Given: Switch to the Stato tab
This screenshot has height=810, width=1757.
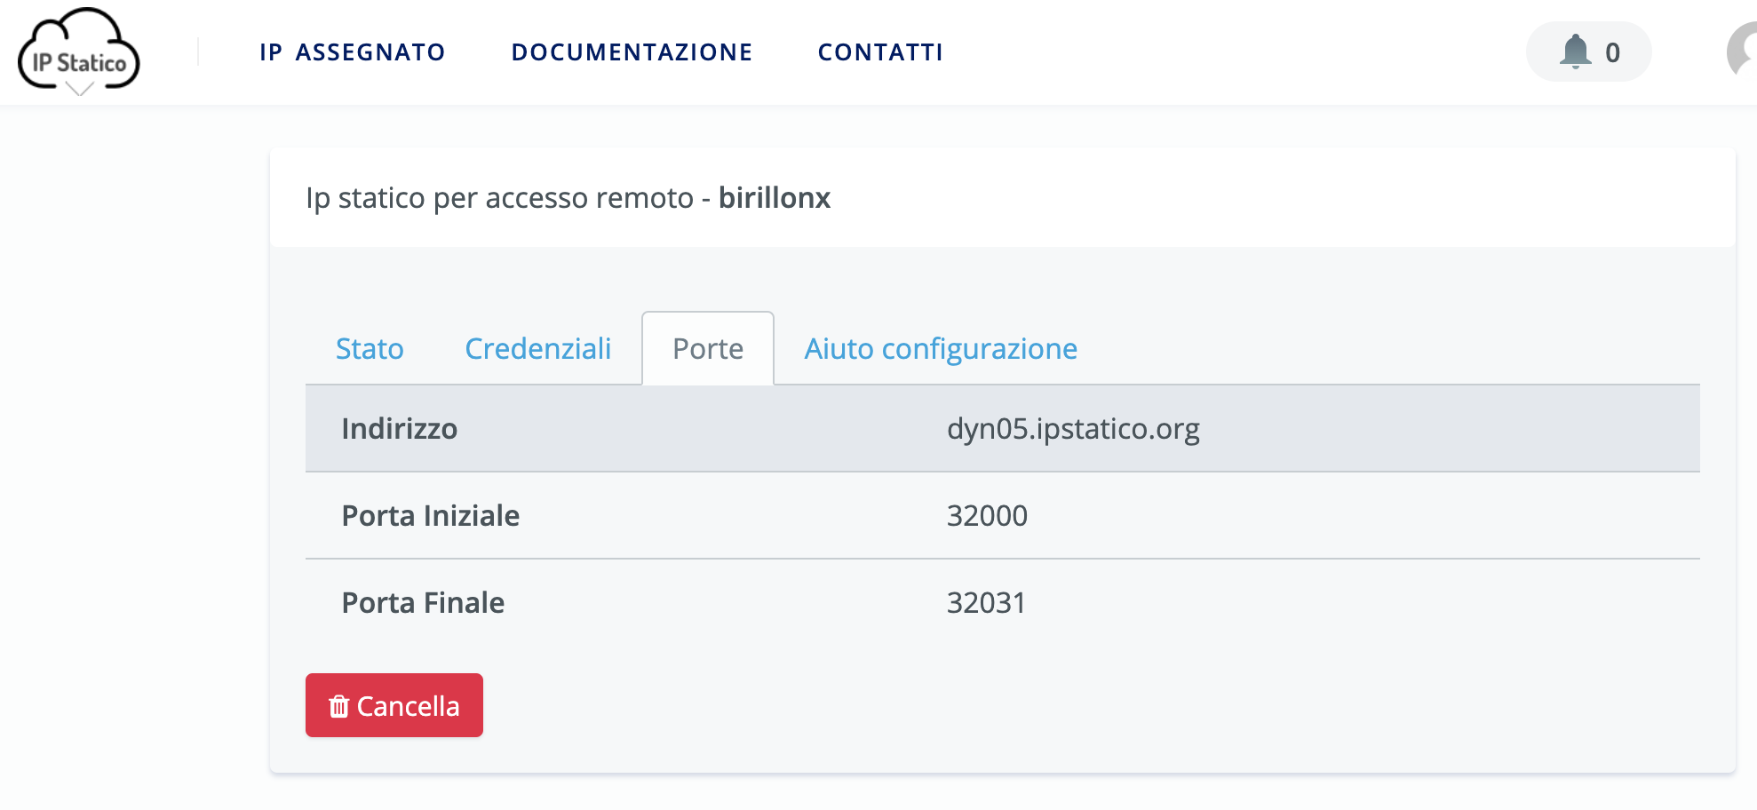Looking at the screenshot, I should (370, 349).
